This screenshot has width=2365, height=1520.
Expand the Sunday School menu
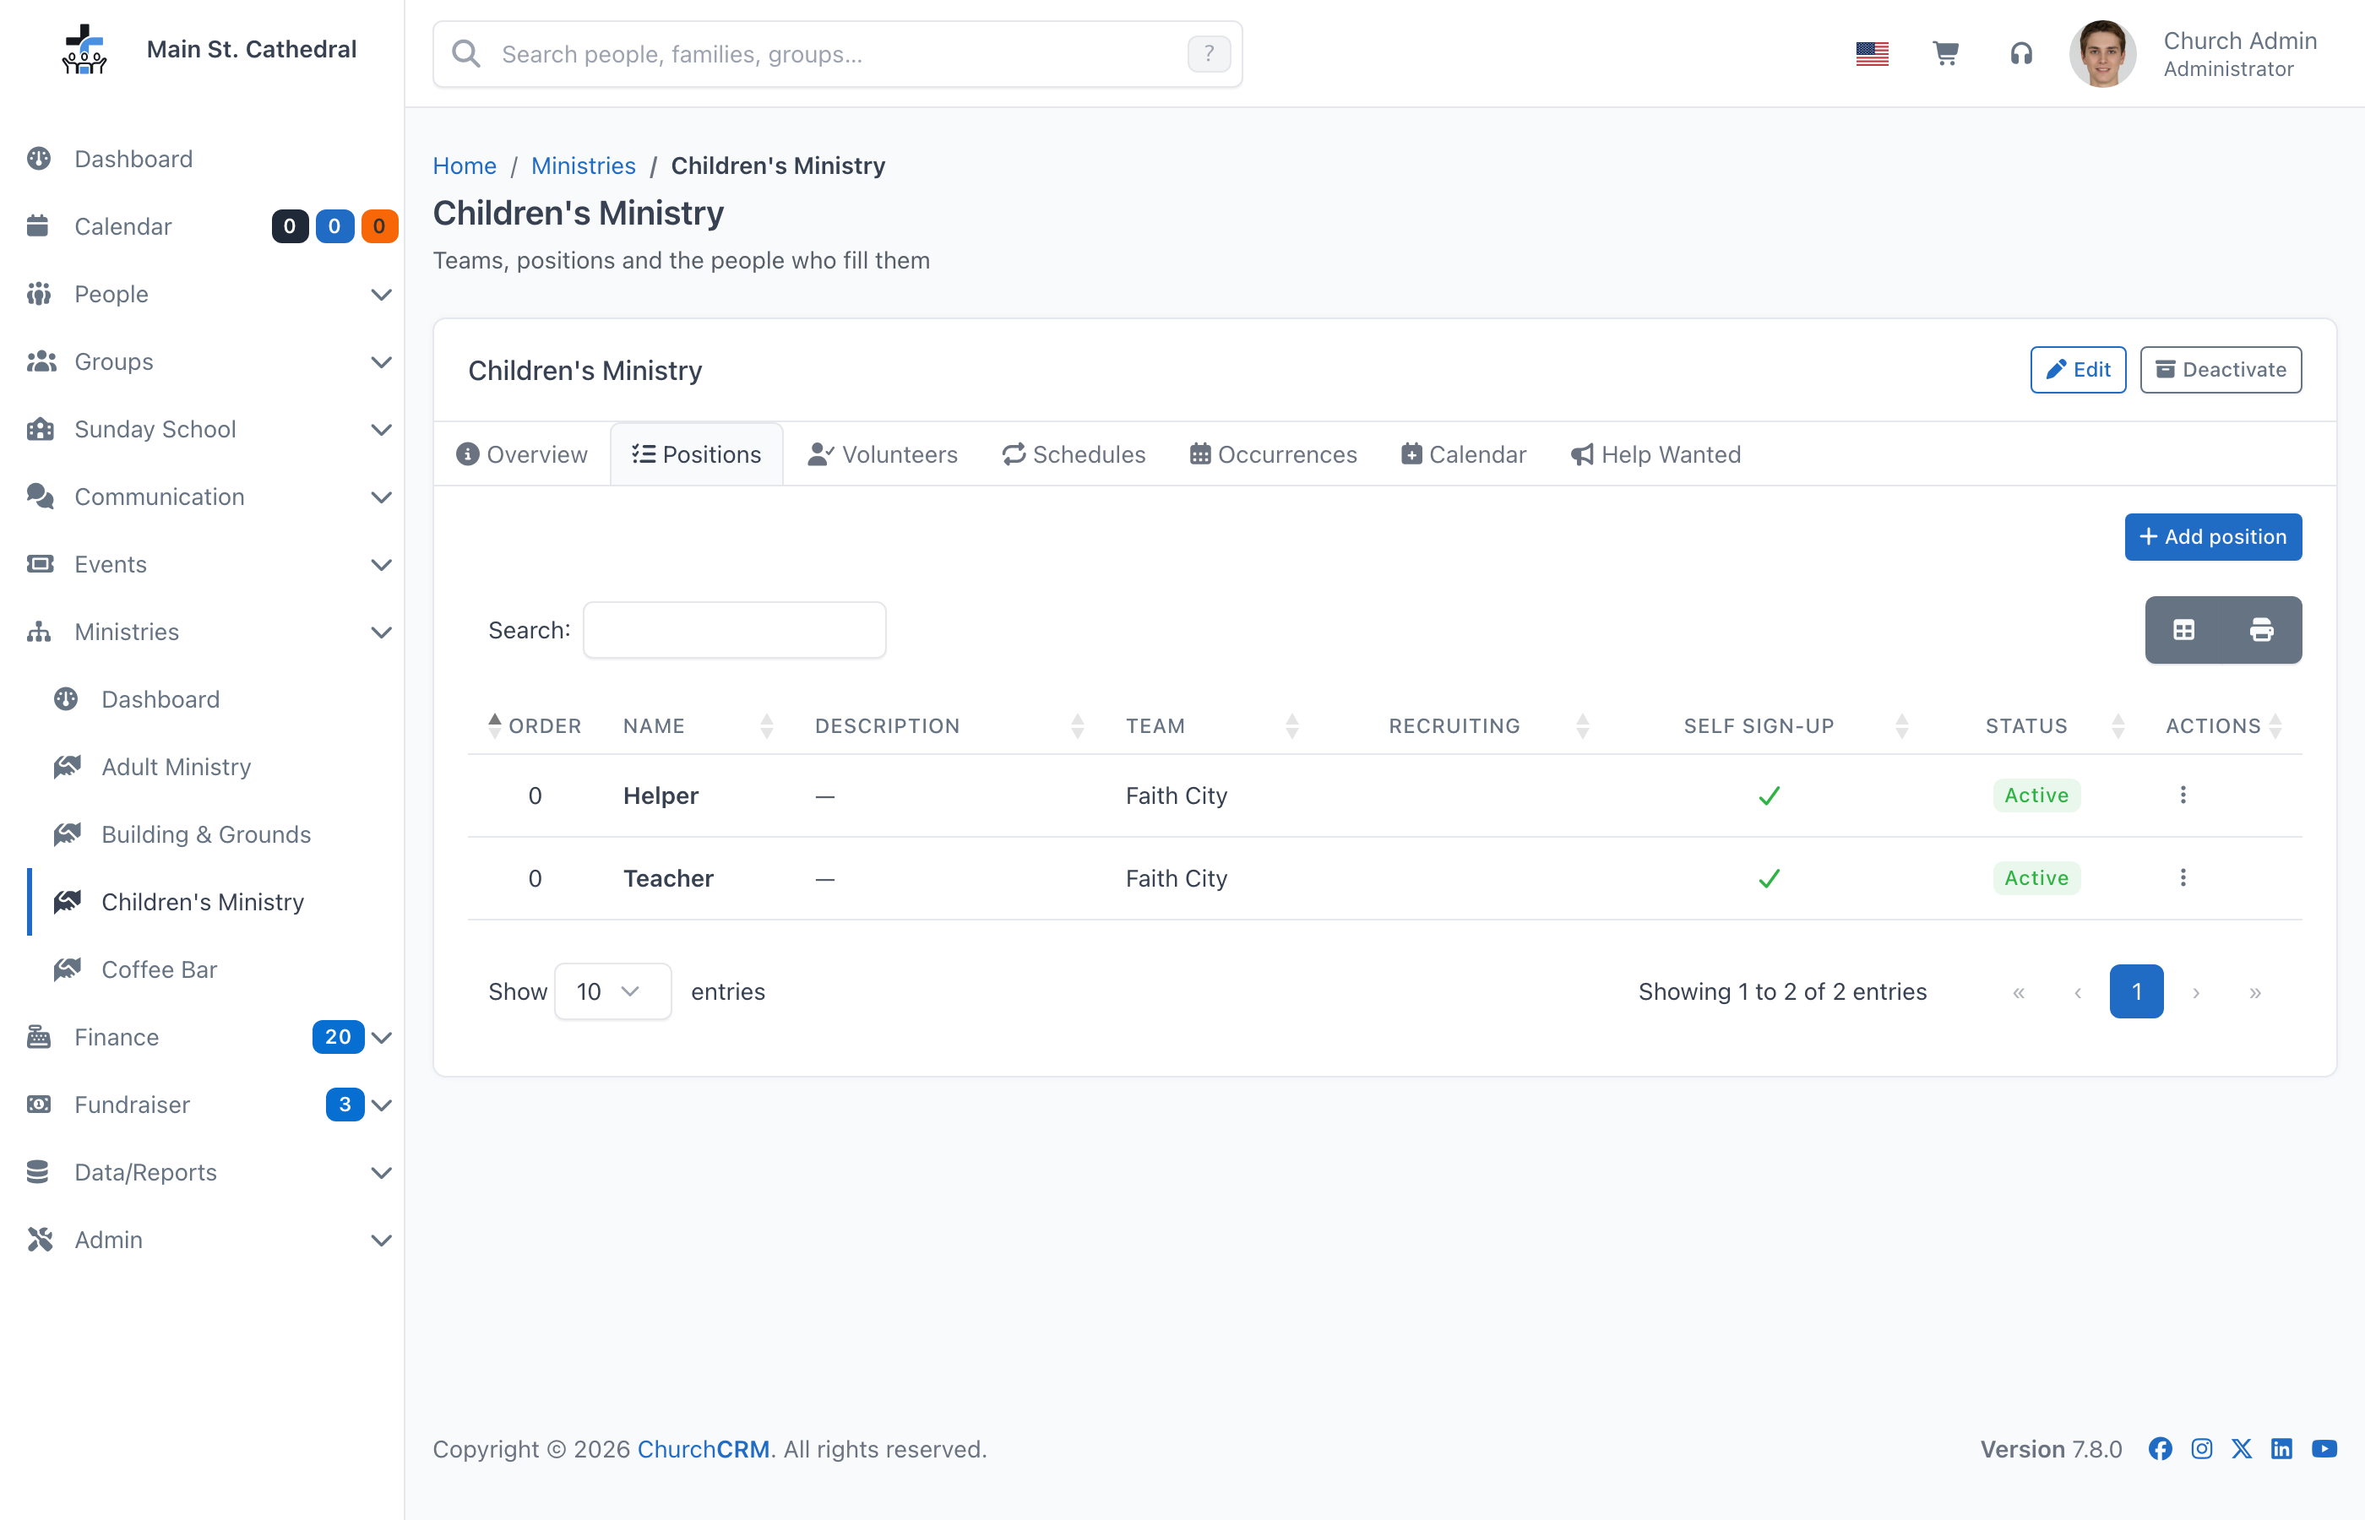pyautogui.click(x=201, y=429)
